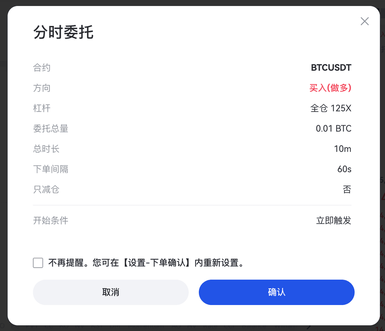Click the 杠杆 field label
Image resolution: width=385 pixels, height=331 pixels.
pos(42,108)
